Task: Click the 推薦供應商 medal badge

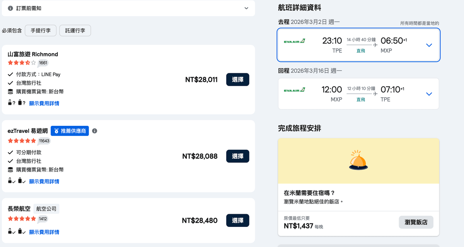Action: (70, 131)
